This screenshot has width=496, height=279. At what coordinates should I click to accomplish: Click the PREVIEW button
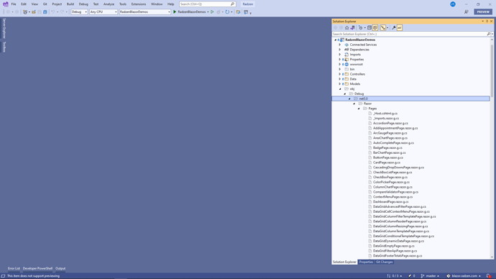coord(483,12)
